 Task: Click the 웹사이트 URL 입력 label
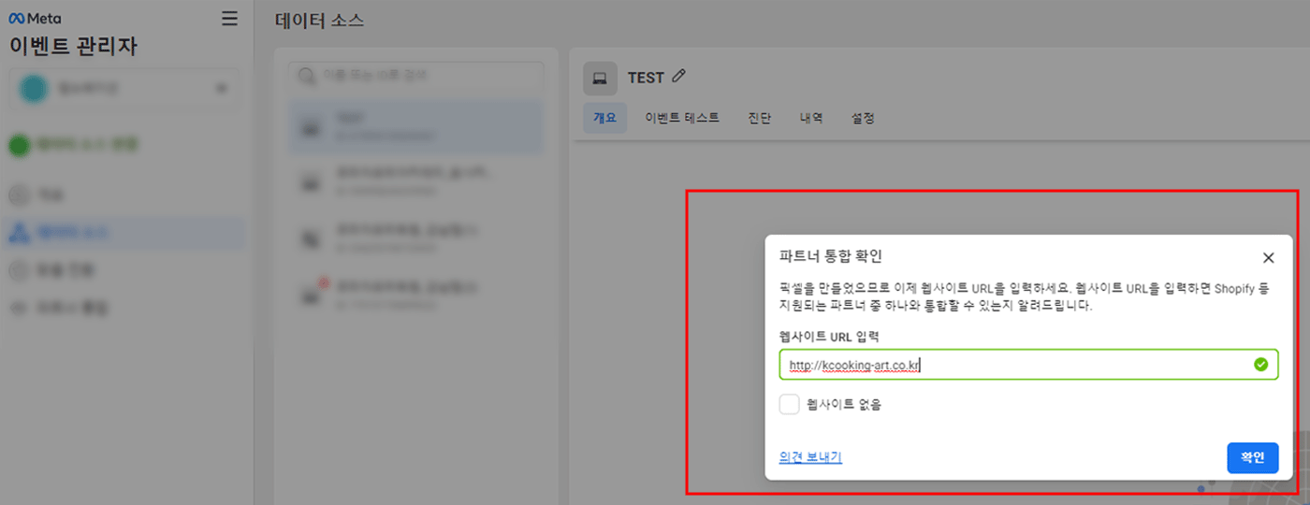tap(829, 336)
